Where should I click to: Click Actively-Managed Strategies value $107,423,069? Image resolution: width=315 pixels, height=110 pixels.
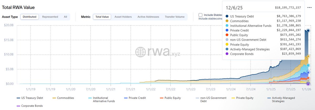pos(291,49)
